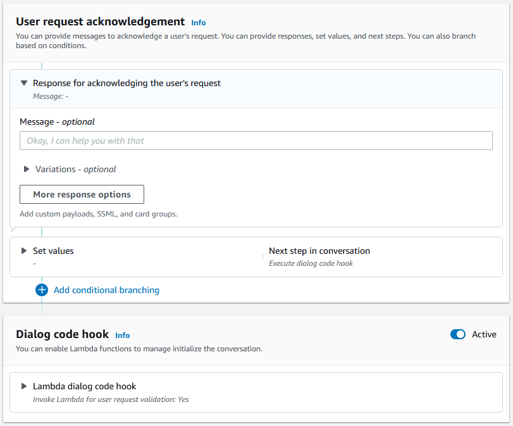Open Info beside User request acknowledgement

click(x=199, y=23)
